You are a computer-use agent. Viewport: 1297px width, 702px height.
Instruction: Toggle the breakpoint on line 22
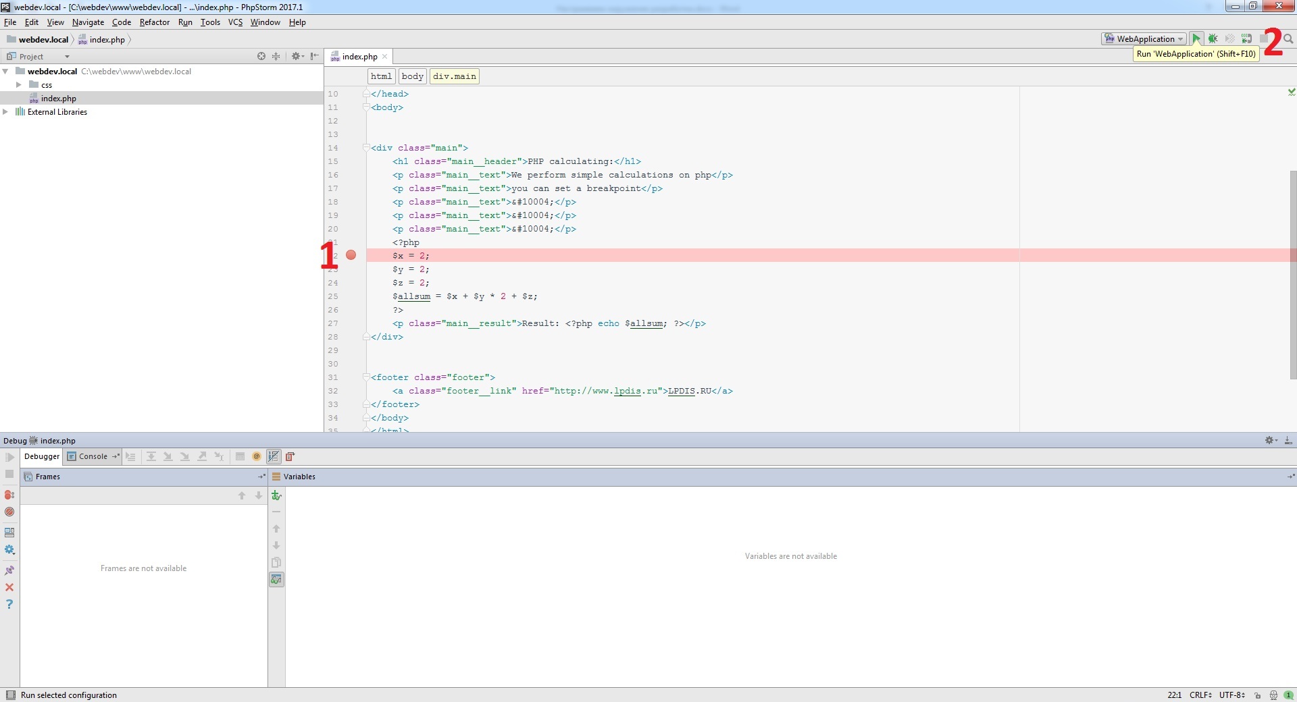(351, 255)
